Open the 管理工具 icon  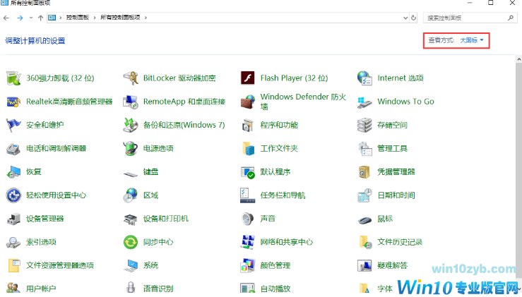[x=364, y=149]
